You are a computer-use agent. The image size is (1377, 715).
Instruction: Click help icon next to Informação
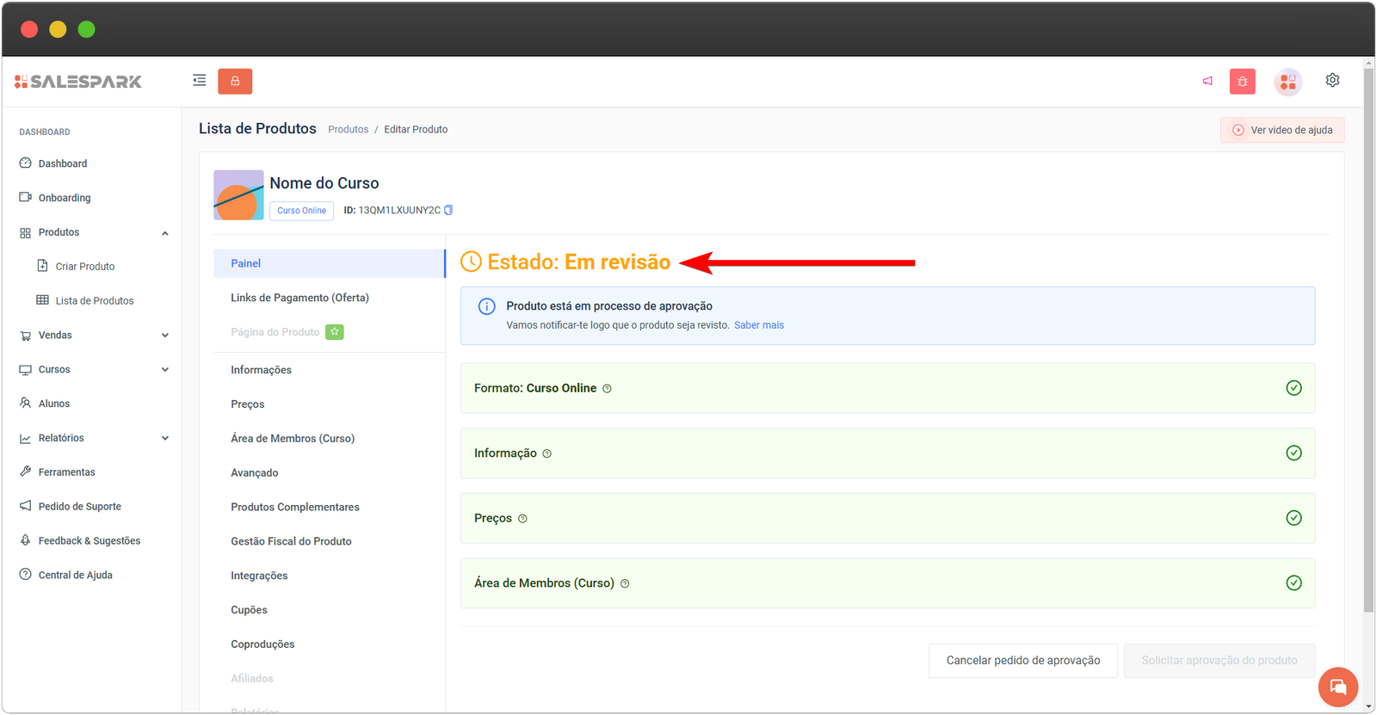click(x=547, y=453)
